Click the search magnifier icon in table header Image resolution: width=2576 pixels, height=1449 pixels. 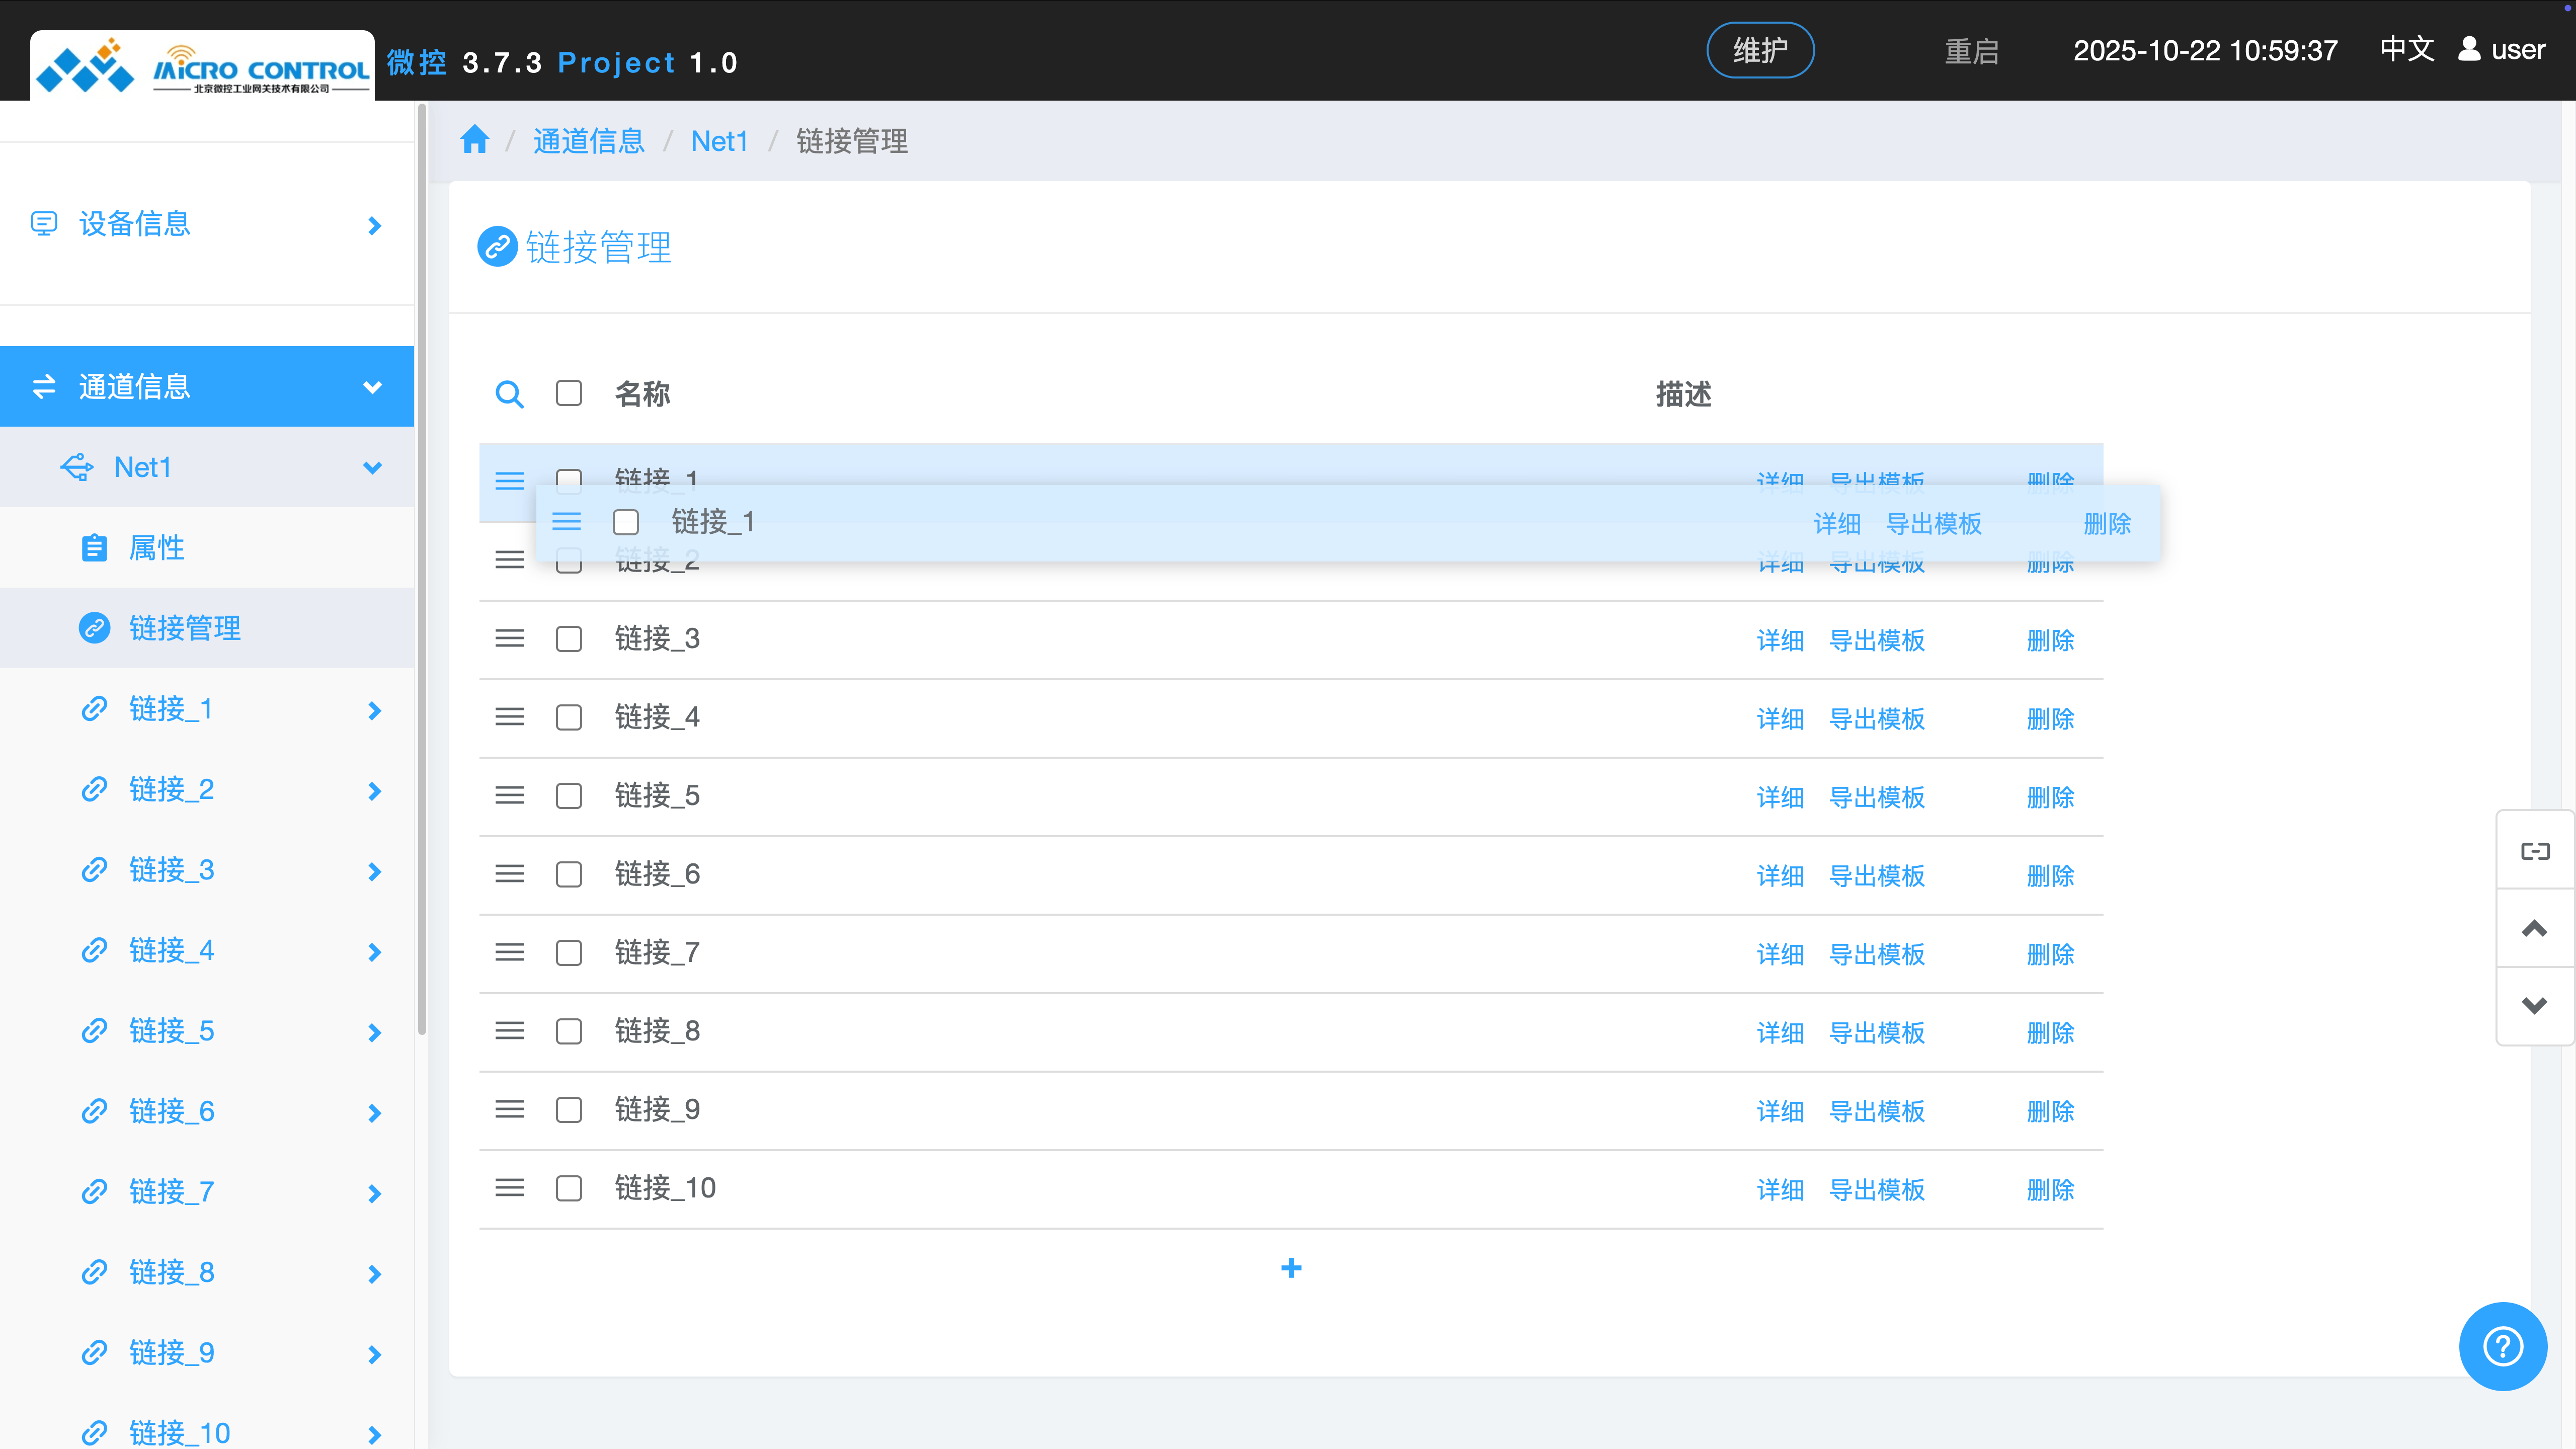tap(509, 394)
